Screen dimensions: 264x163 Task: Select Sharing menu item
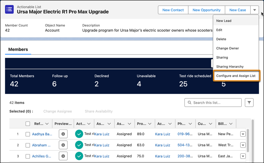coord(236,58)
